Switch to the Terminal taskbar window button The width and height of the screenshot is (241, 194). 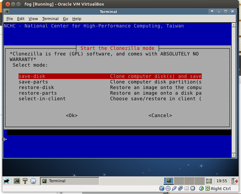click(69, 181)
